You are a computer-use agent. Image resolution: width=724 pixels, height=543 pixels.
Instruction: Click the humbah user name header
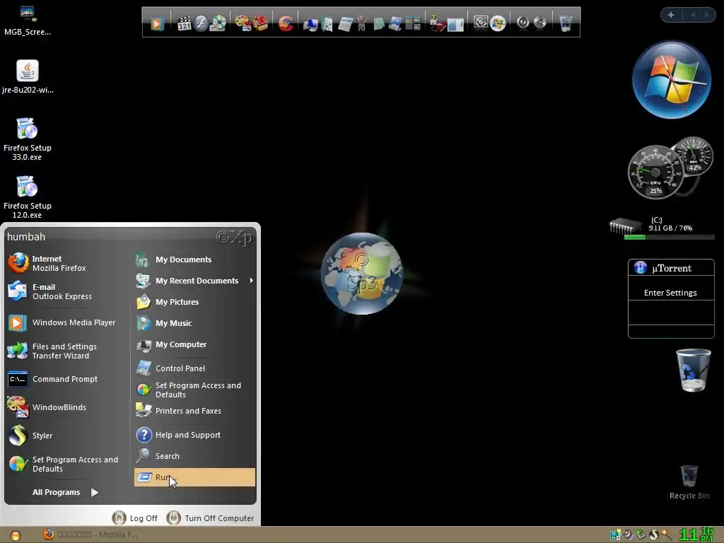pyautogui.click(x=26, y=237)
